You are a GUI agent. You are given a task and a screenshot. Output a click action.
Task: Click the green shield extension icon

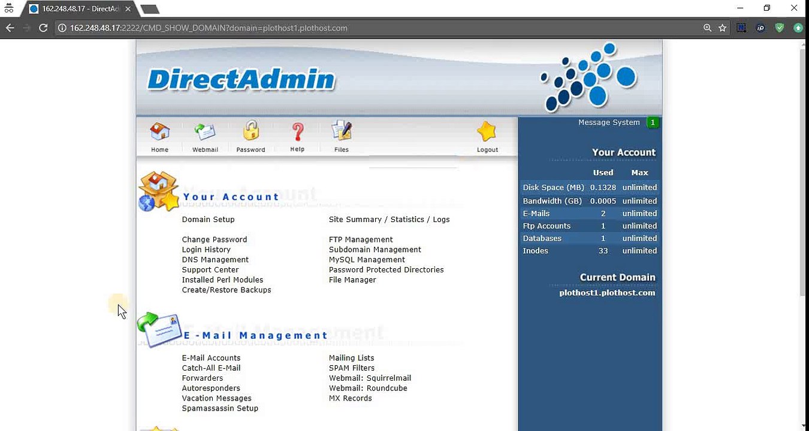(x=780, y=28)
